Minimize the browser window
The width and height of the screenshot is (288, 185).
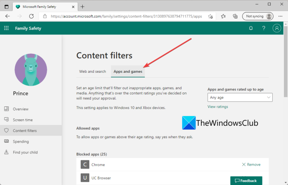257,4
